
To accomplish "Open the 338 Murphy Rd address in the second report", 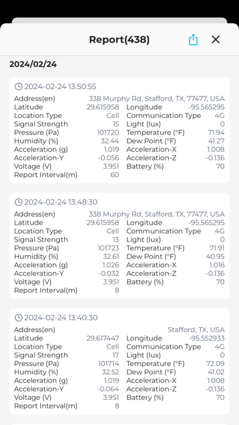I will [157, 214].
